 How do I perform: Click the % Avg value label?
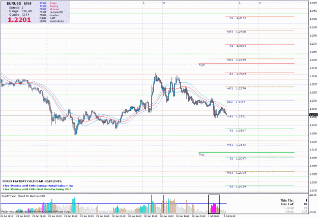(x=295, y=208)
